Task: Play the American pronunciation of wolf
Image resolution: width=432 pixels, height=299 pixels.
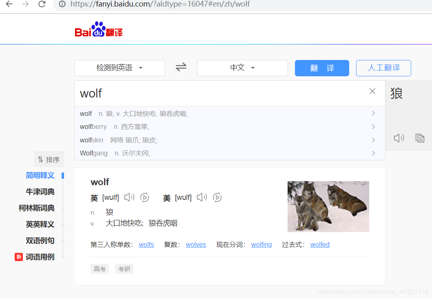Action: 202,197
